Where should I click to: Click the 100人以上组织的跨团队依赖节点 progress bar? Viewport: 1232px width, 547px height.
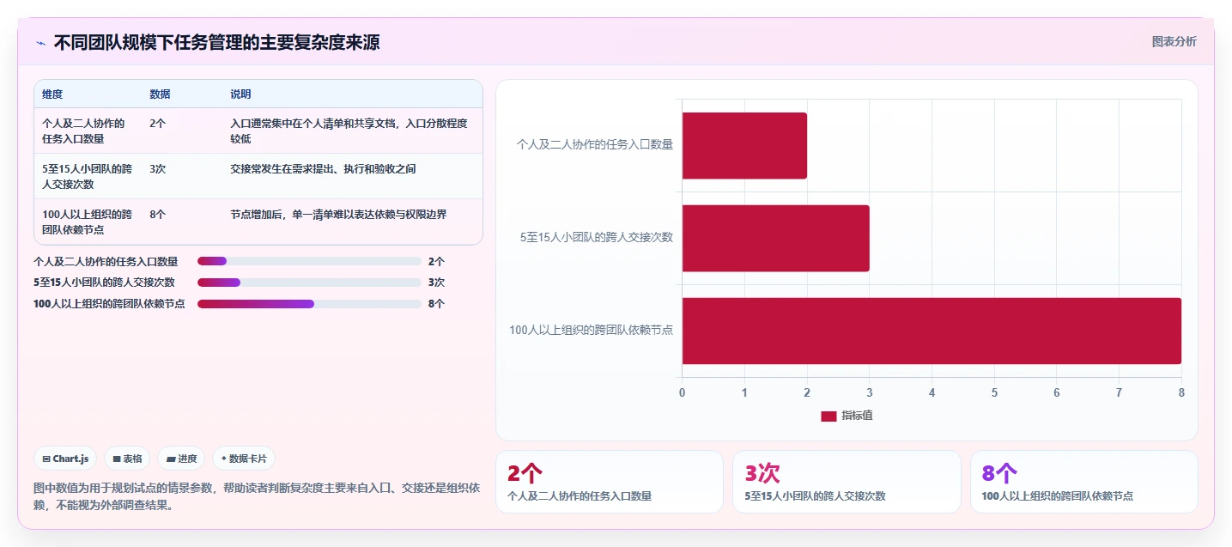tap(309, 304)
